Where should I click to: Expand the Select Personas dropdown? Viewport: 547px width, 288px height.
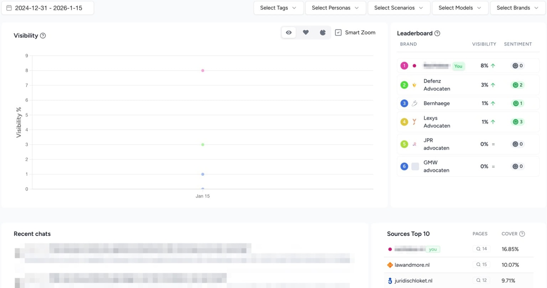pyautogui.click(x=335, y=8)
